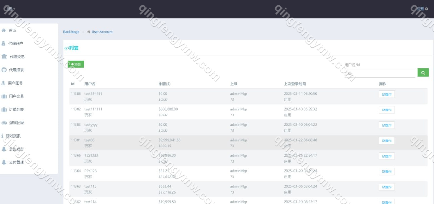This screenshot has height=204, width=434.
Task: Click the green 添加 button
Action: (x=76, y=64)
